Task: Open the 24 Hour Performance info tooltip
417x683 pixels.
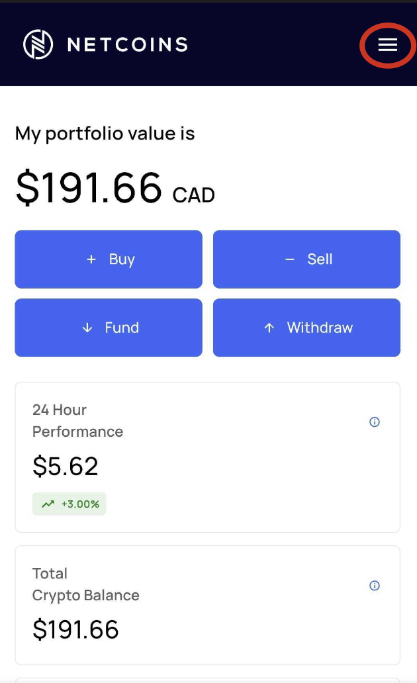Action: (x=374, y=422)
